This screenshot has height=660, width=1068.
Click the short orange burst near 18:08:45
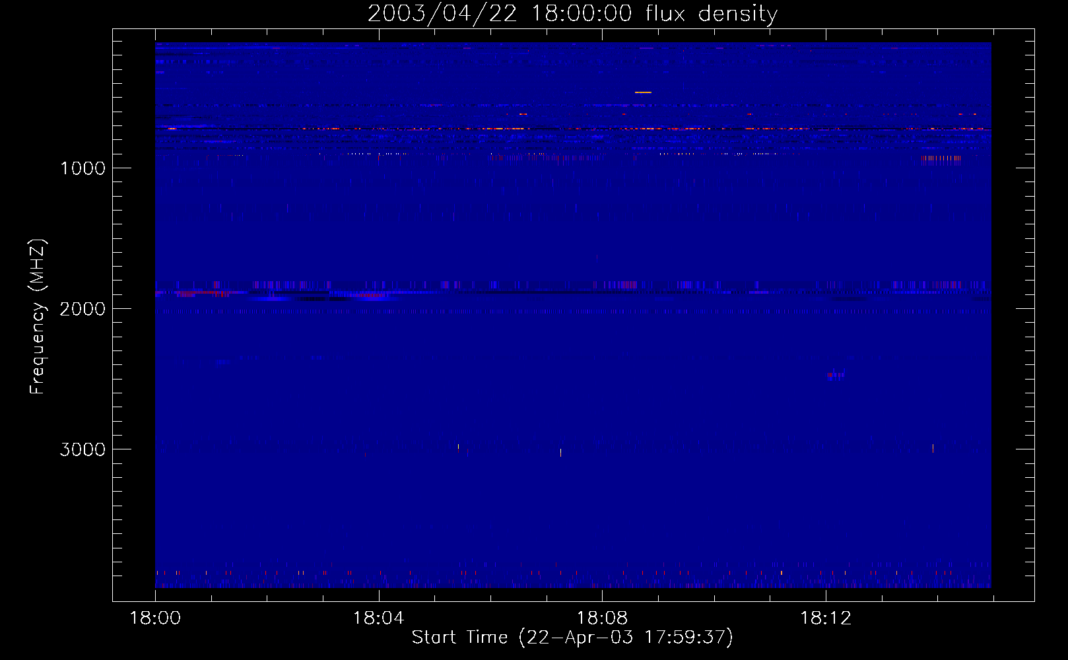pyautogui.click(x=643, y=92)
